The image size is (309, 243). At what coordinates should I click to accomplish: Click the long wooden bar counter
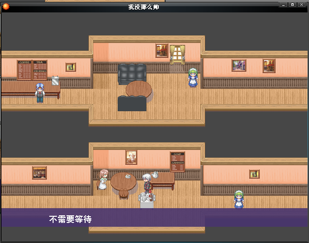click(31, 89)
